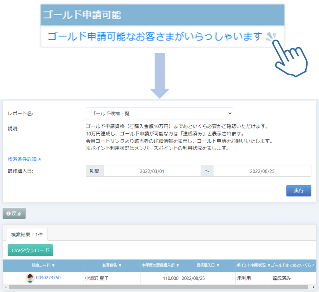Viewport: 319px width, 292px height.
Task: Click the horizontal scrollbar under the table
Action: (x=156, y=287)
